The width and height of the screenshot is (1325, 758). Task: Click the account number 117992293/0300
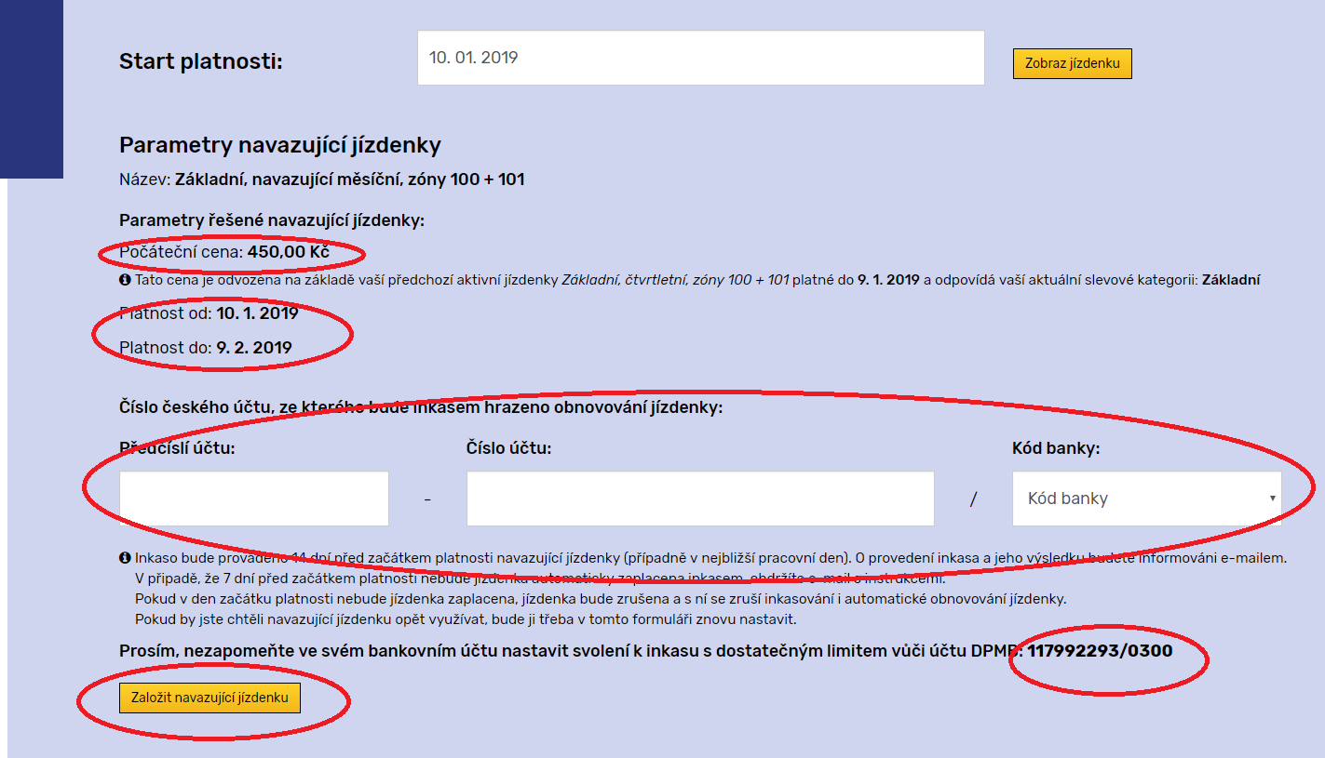pos(1100,651)
